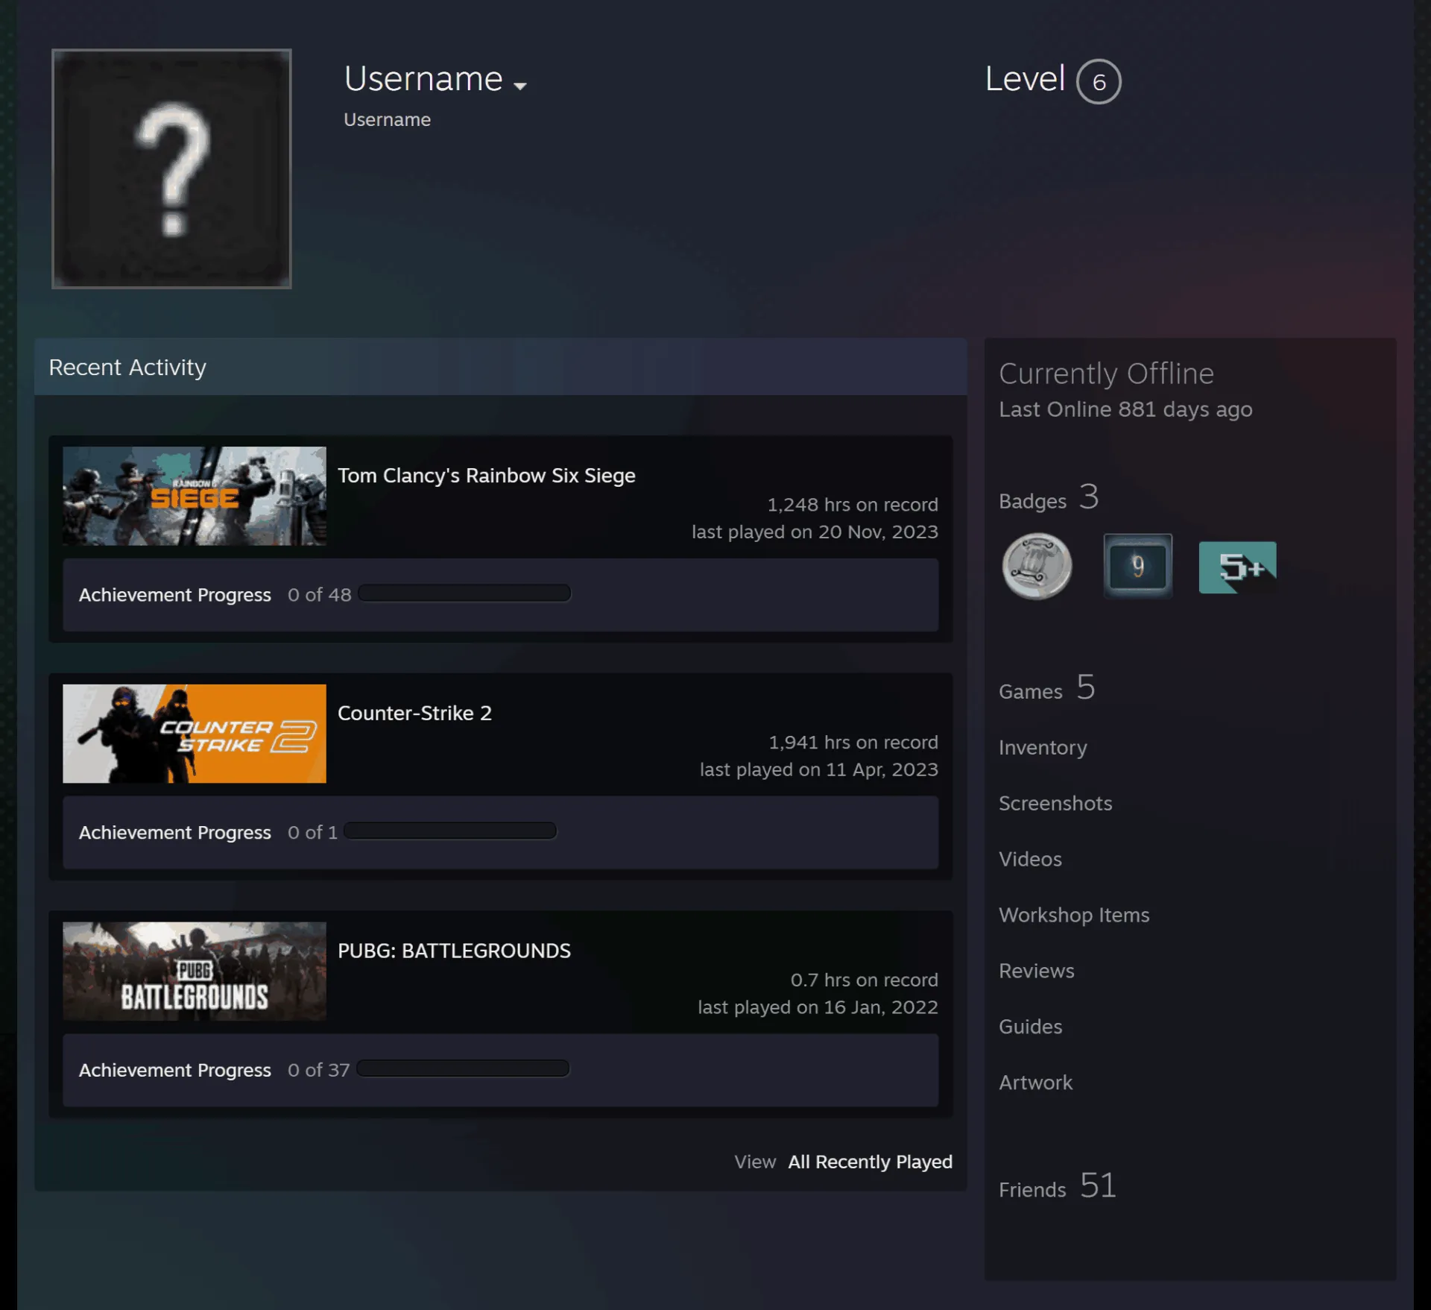The image size is (1431, 1310).
Task: Open Workshop Items page
Action: pyautogui.click(x=1074, y=915)
